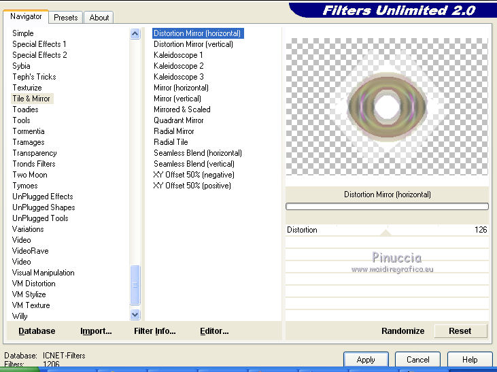Screen dimensions: 497x372
Task: Randomize the filter settings
Action: pyautogui.click(x=403, y=331)
